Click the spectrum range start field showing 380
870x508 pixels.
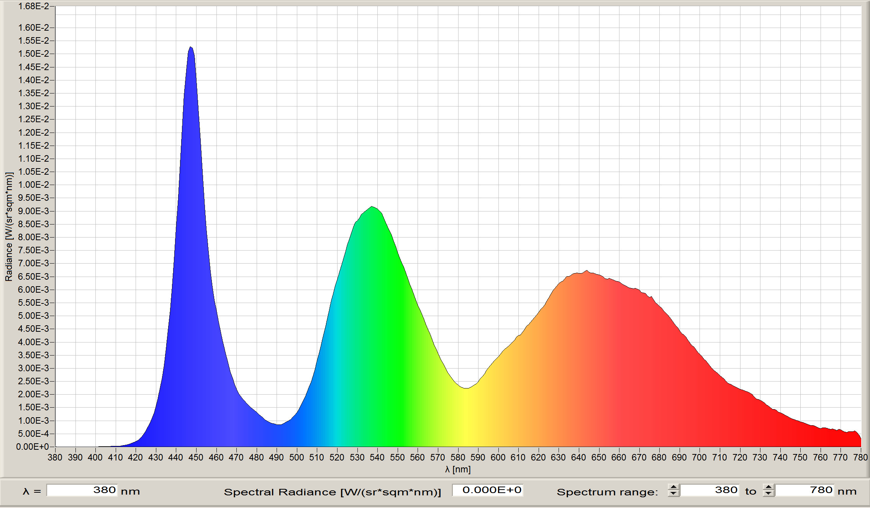(709, 490)
